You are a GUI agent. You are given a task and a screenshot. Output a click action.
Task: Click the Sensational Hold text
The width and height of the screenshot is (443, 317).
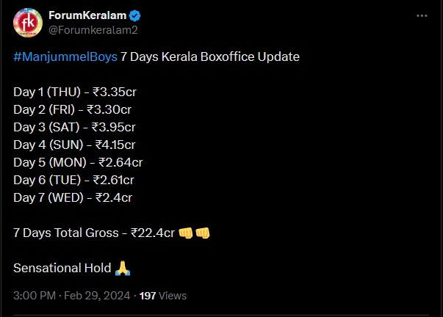pyautogui.click(x=62, y=268)
